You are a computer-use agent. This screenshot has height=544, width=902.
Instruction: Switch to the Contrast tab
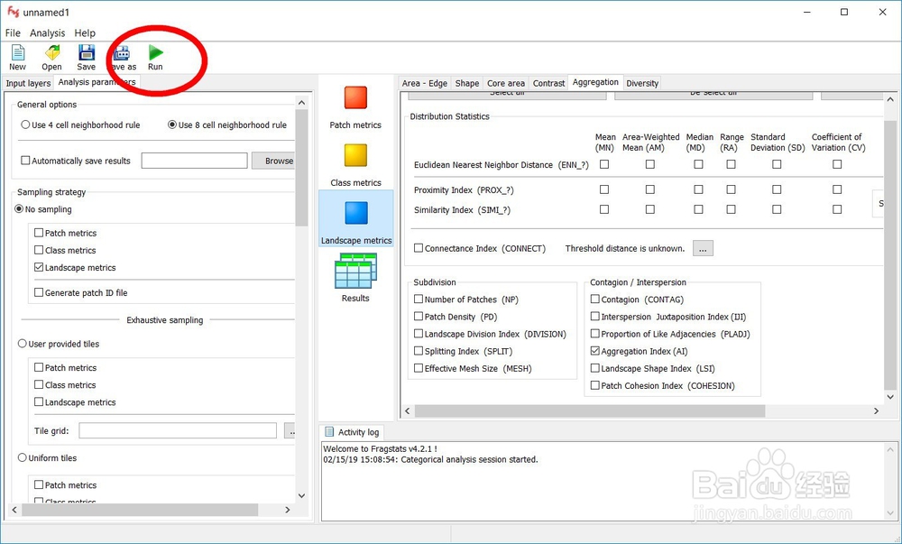[548, 83]
